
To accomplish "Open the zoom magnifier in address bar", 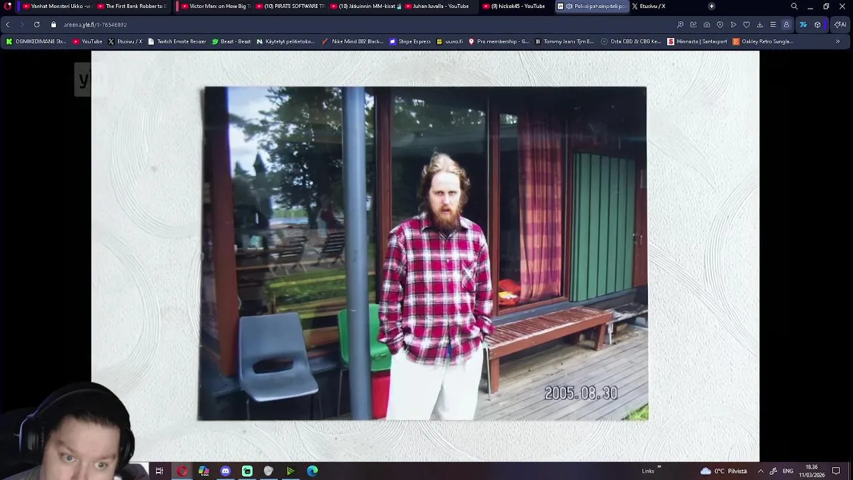I will (x=680, y=25).
